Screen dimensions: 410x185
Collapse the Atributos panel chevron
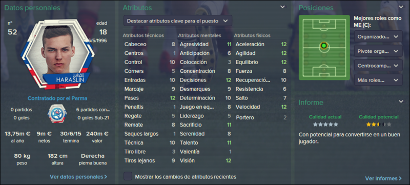click(283, 7)
